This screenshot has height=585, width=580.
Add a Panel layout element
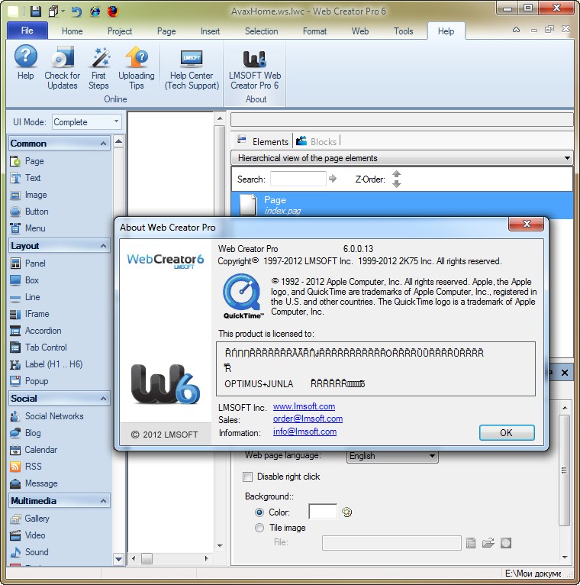click(28, 263)
